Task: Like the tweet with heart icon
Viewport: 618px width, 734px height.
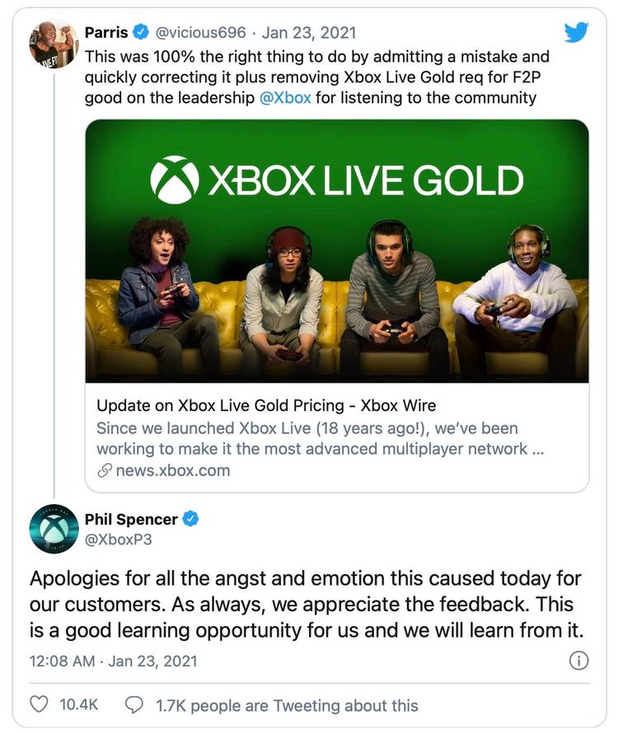Action: (39, 705)
